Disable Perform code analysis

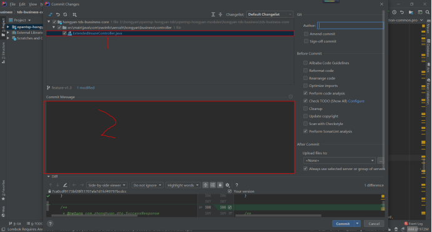click(x=305, y=93)
